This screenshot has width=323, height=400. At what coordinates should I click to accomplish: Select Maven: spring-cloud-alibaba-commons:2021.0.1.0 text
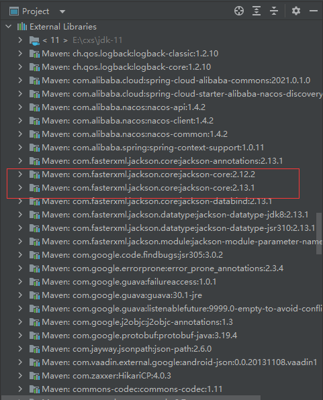(x=176, y=81)
